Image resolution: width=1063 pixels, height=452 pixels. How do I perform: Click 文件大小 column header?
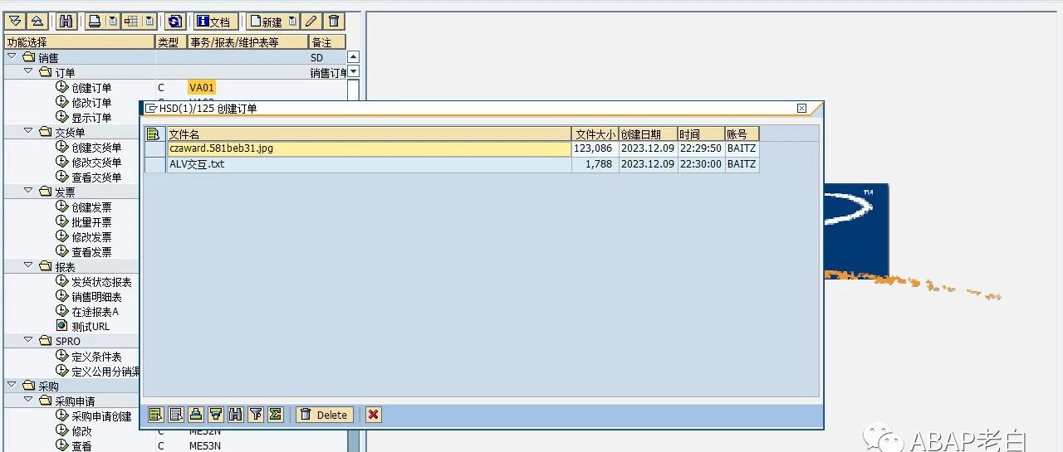coord(595,134)
